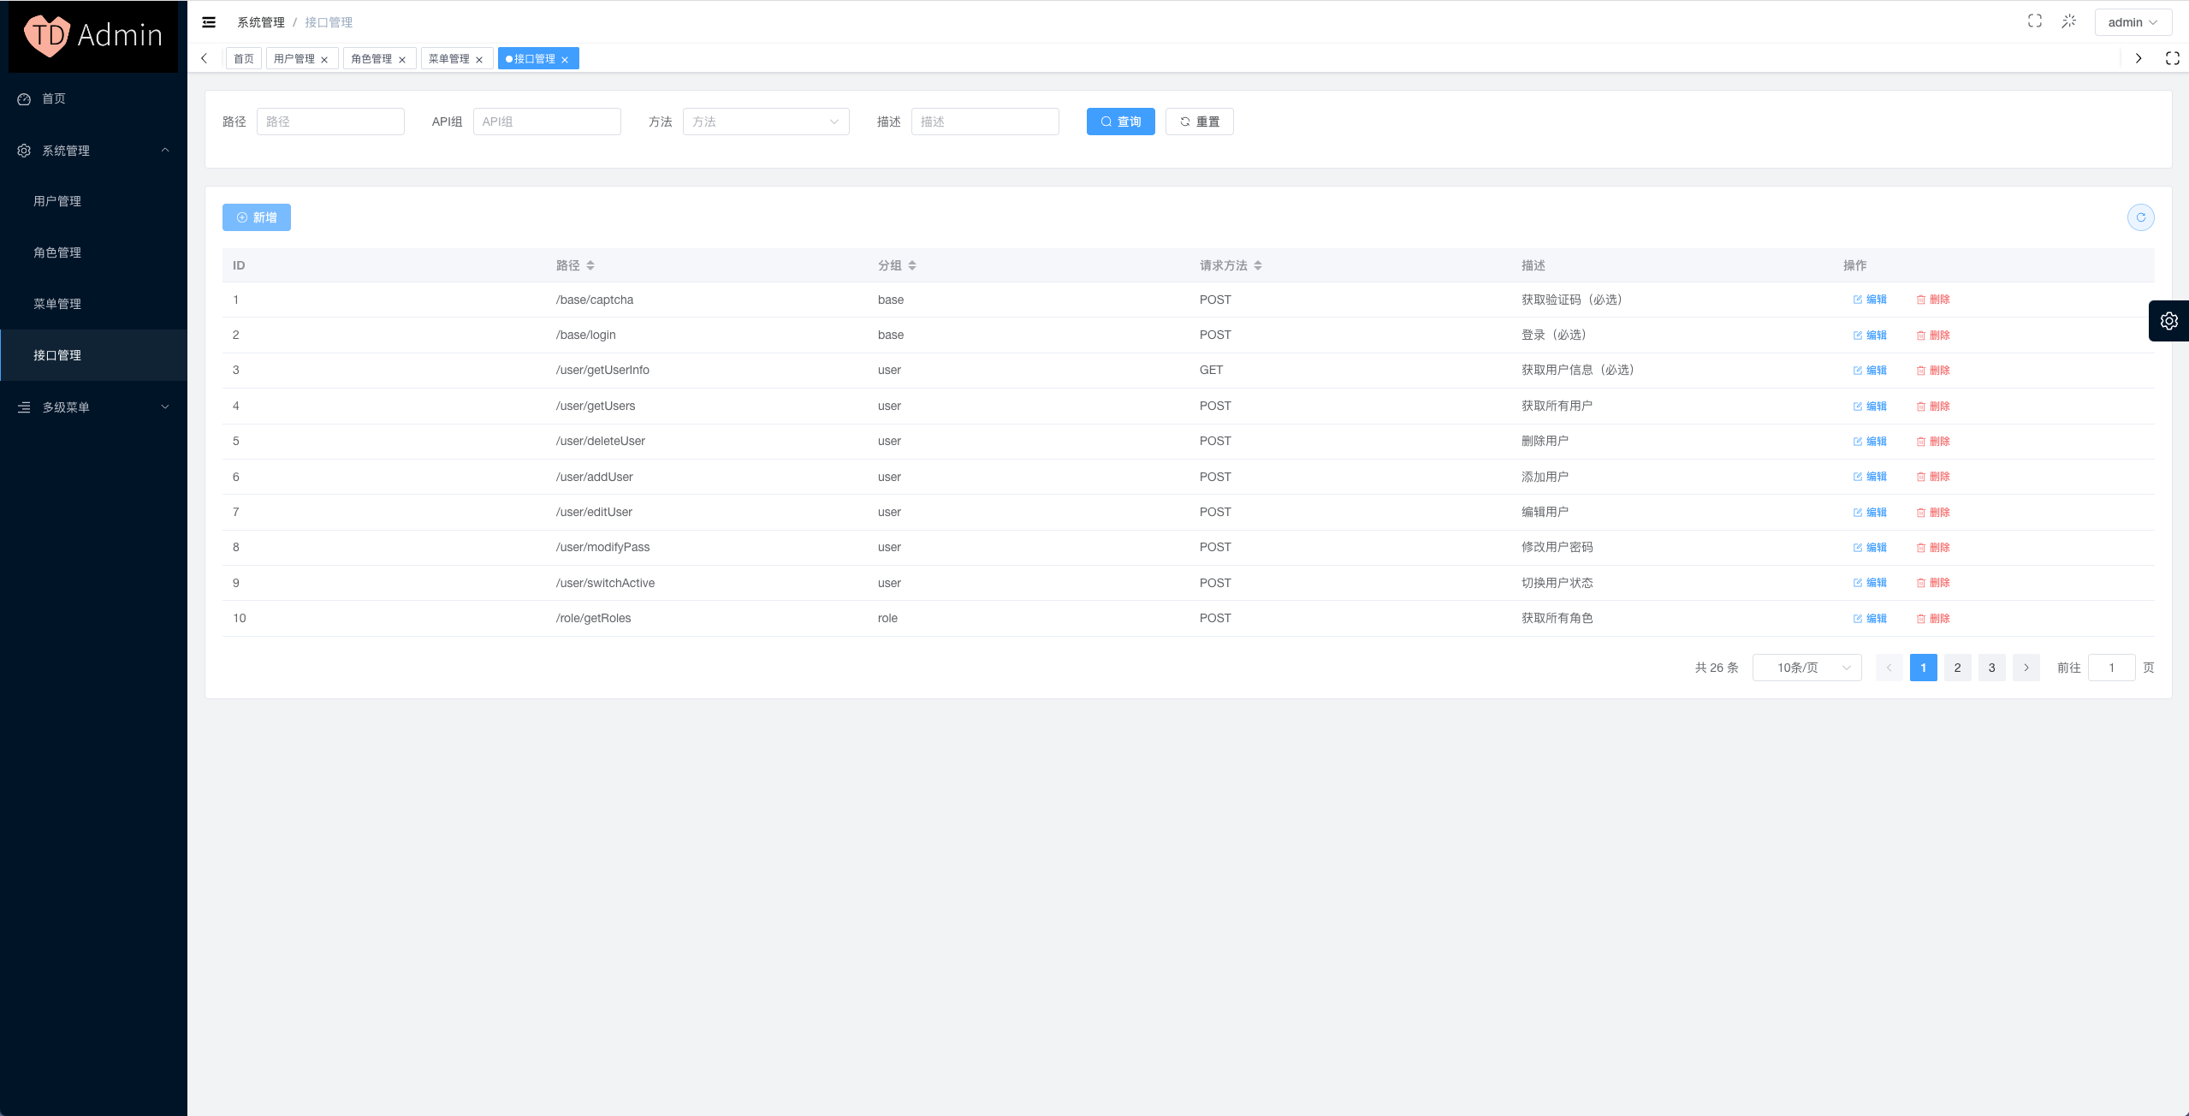
Task: Click the fullscreen icon in top header
Action: pos(2034,21)
